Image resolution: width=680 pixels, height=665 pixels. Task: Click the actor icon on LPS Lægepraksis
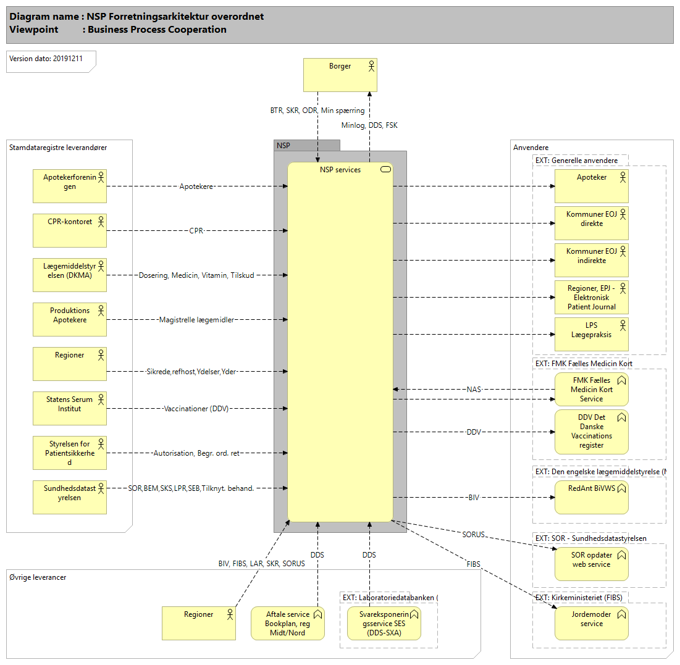point(623,325)
